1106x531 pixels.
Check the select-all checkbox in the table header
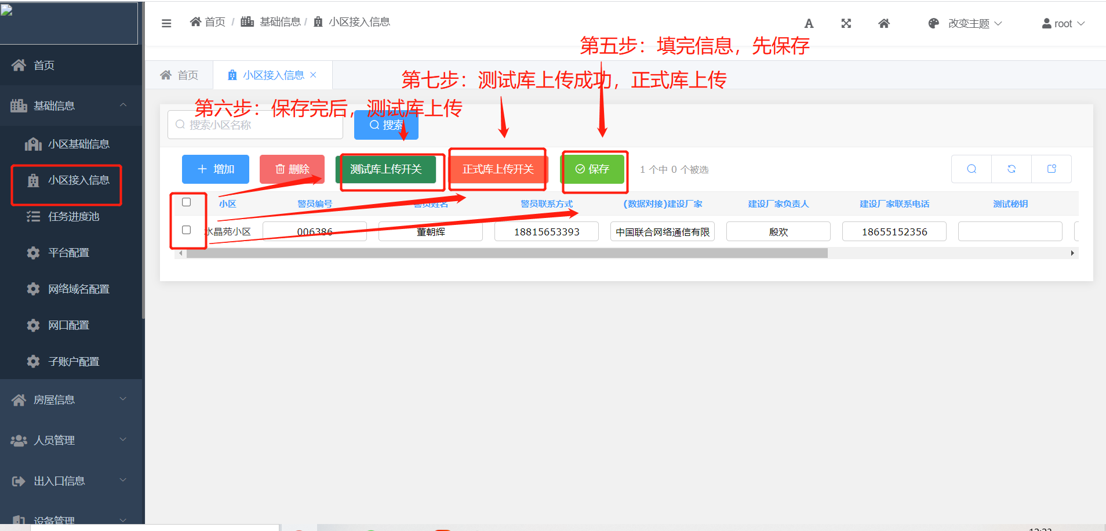click(x=186, y=202)
